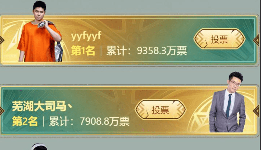The width and height of the screenshot is (261, 150).
Task: Click the left diamond ornament on 大司马's banner
Action: (x=2, y=111)
